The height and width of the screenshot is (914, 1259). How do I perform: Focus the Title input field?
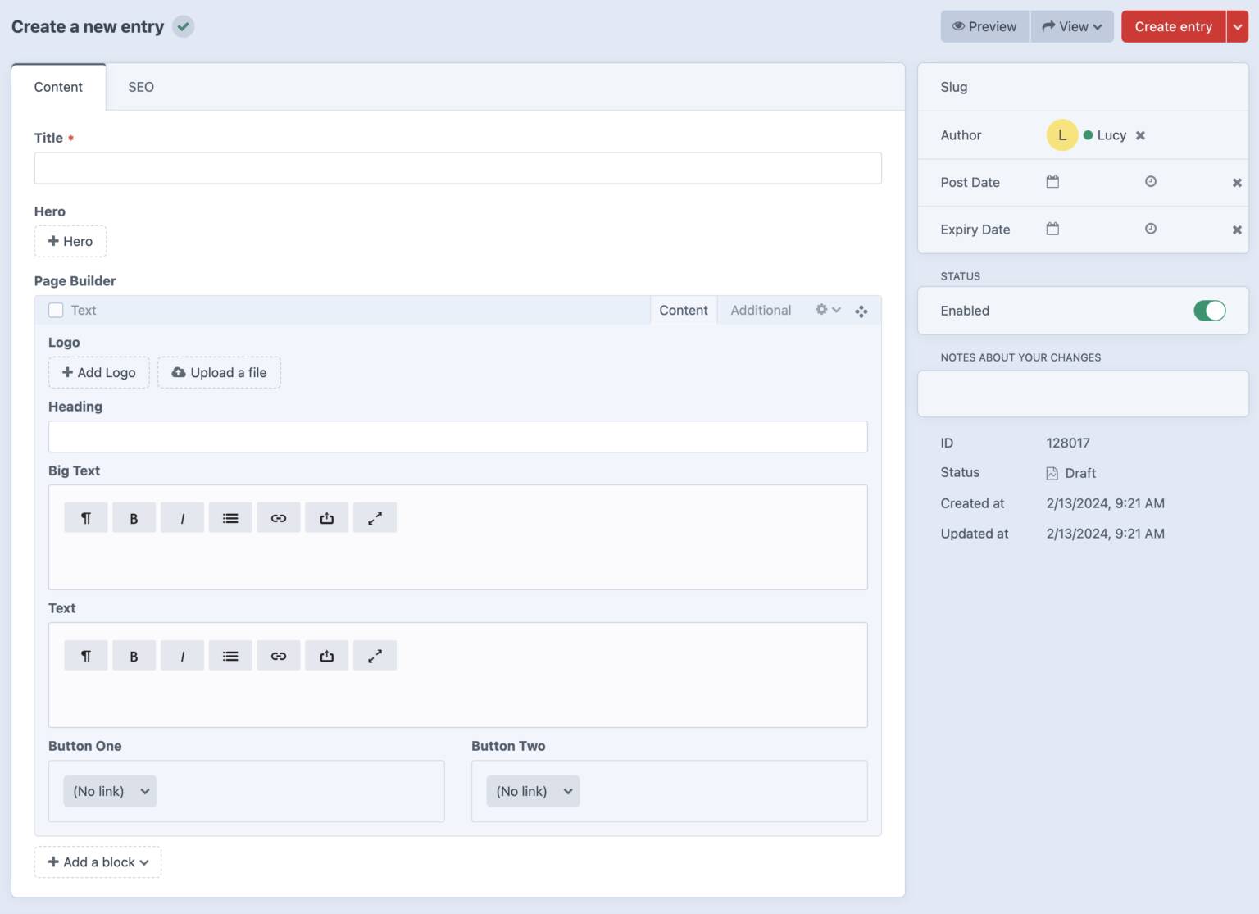458,168
